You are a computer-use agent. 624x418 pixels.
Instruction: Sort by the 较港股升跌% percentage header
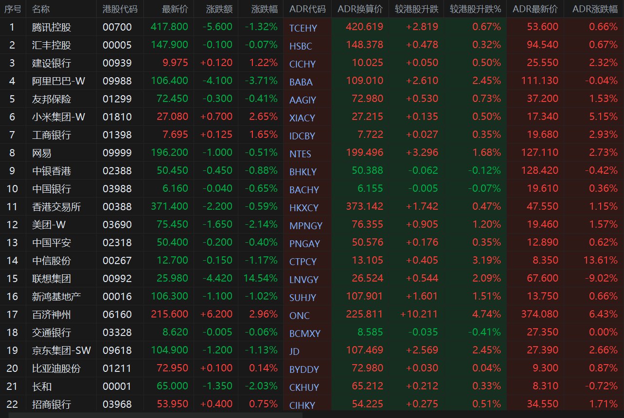click(475, 9)
